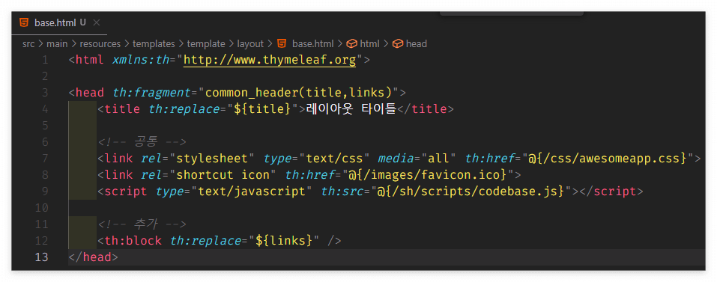
Task: Click the HTML5 icon on base.html tab
Action: click(24, 23)
